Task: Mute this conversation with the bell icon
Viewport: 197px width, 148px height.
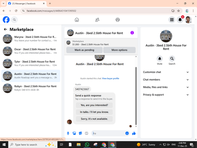Action: pos(160,58)
